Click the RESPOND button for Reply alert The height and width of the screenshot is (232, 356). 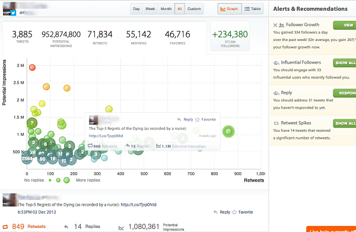point(345,93)
